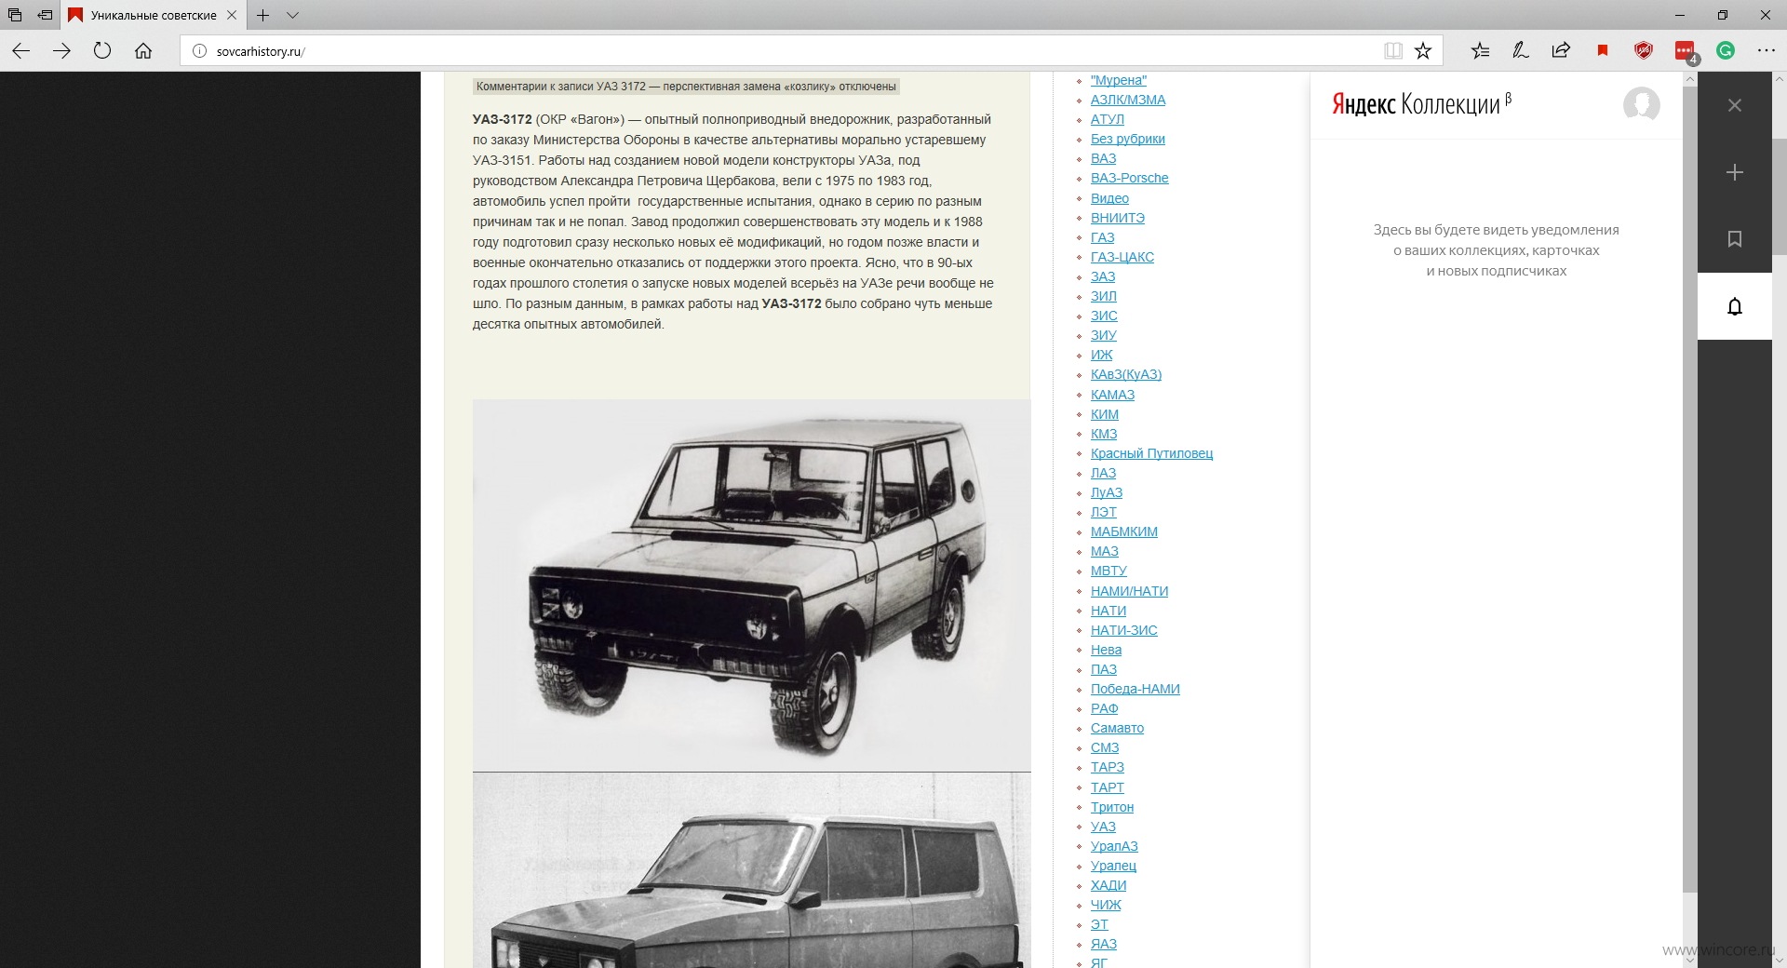Add new item in Collections panel

tap(1735, 172)
